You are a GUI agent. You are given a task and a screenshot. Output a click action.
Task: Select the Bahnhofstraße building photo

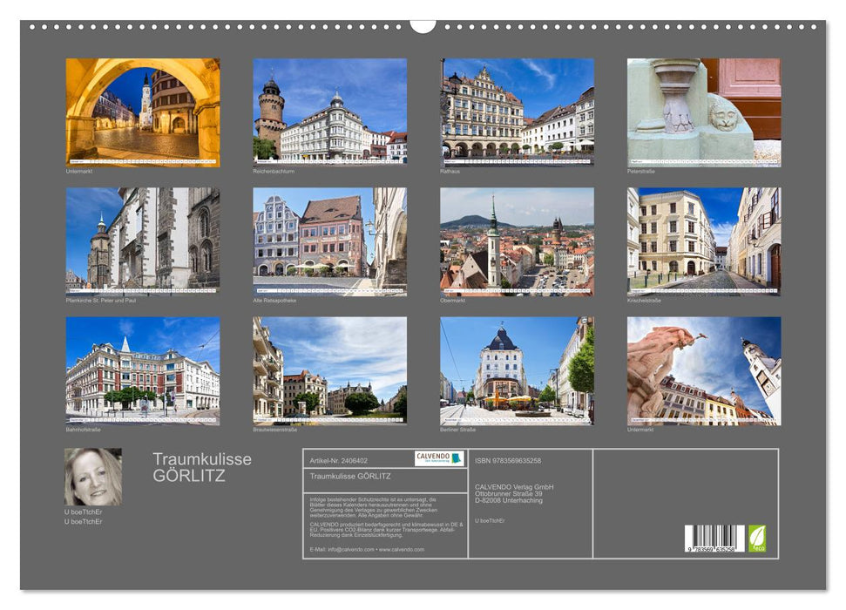142,371
